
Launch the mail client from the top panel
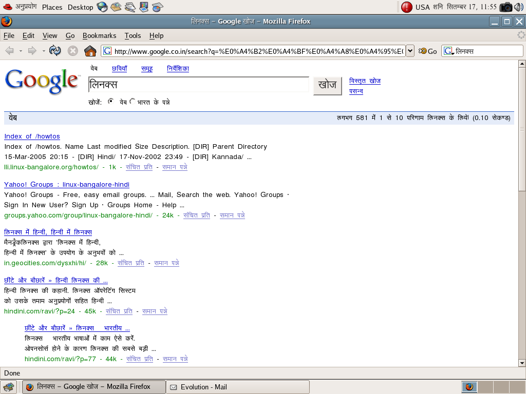tap(116, 7)
